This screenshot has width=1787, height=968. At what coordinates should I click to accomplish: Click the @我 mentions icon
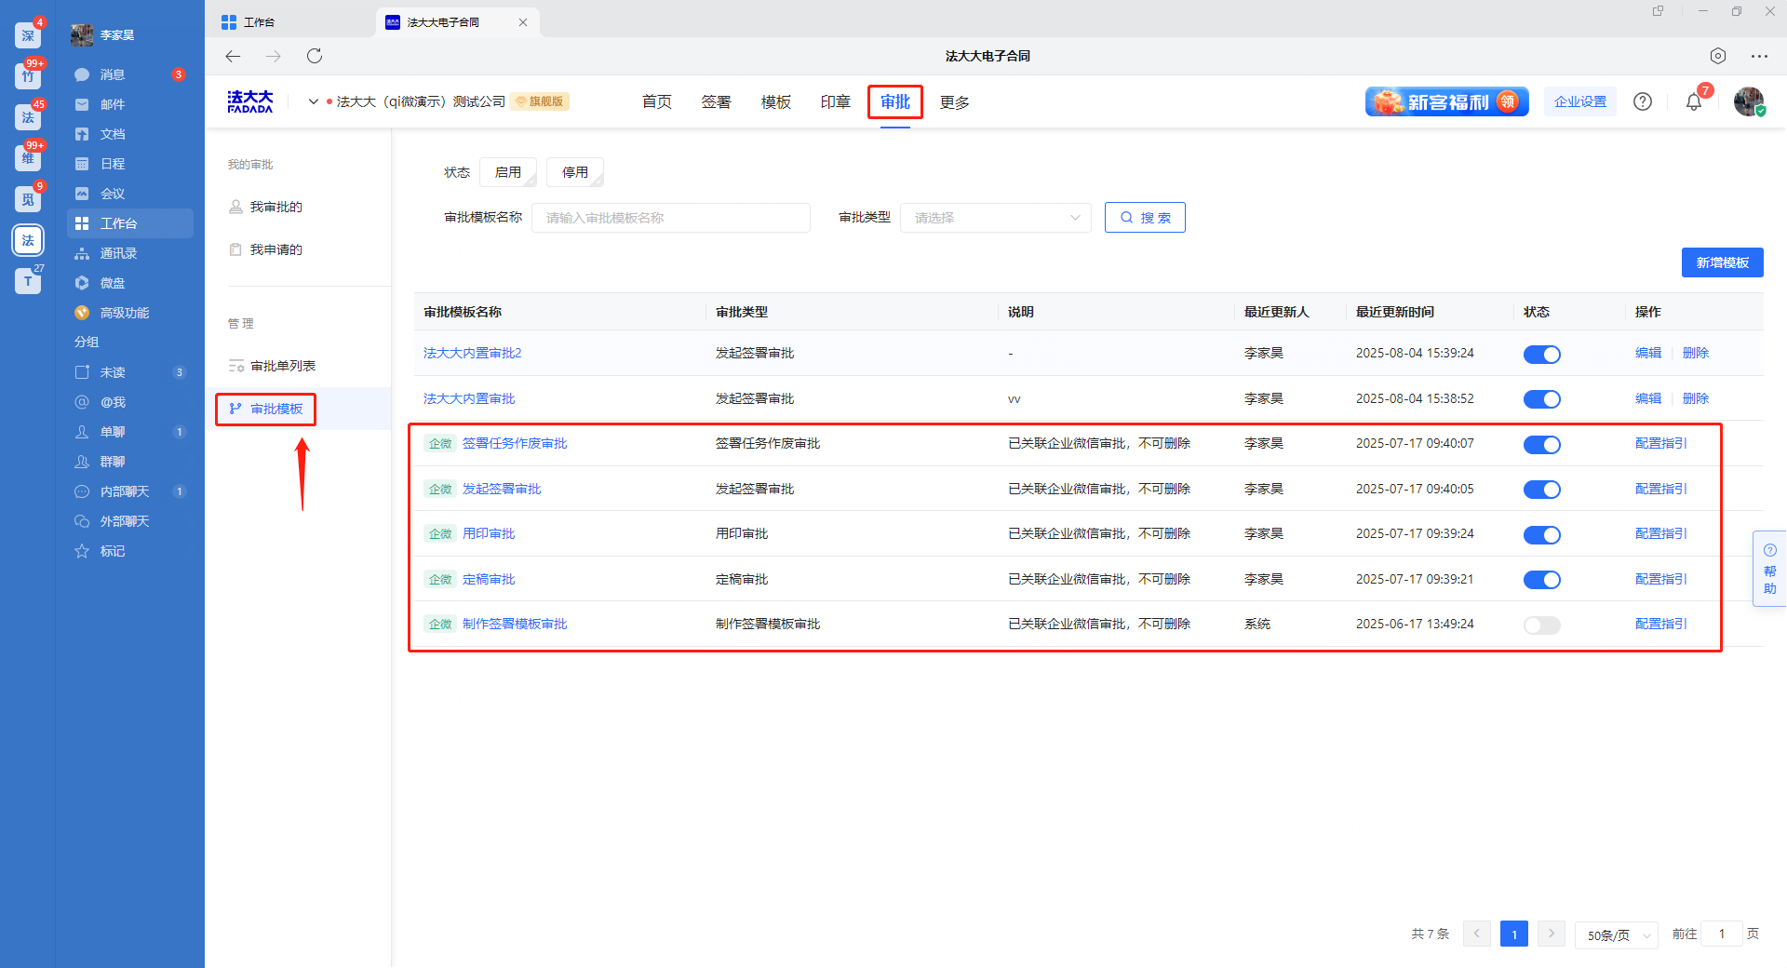point(82,402)
